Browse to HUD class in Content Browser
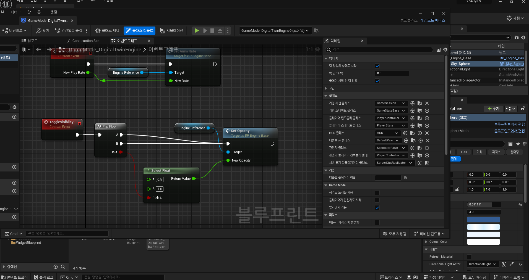529x280 pixels. pos(412,133)
